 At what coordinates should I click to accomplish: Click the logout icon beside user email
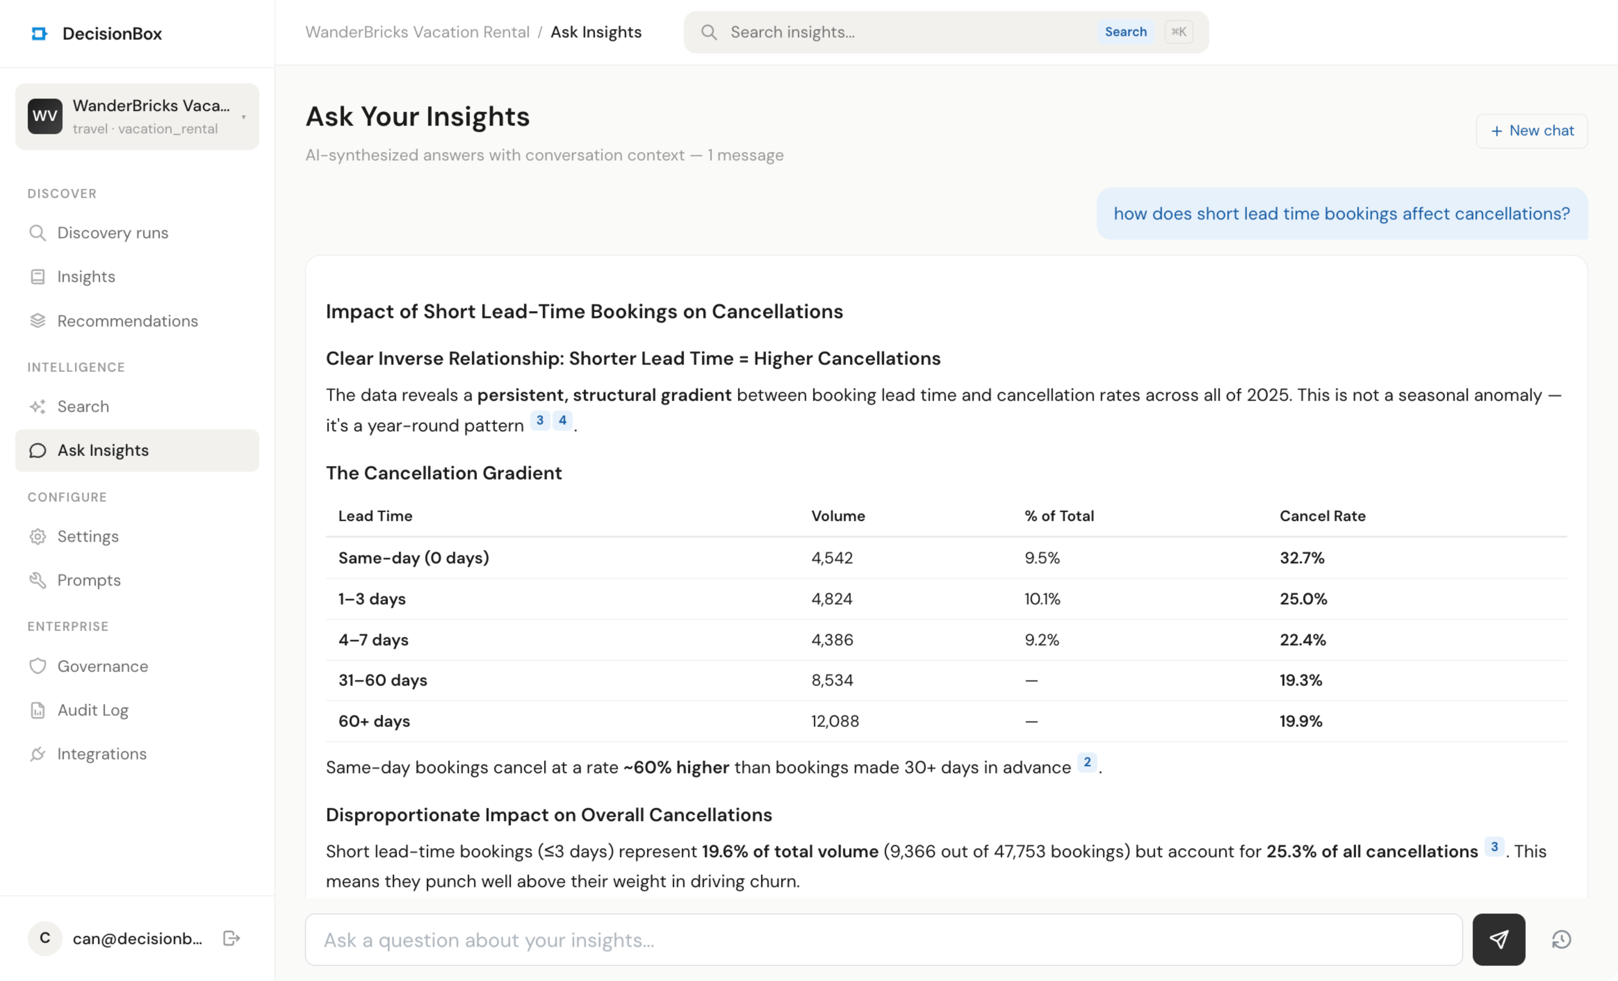(231, 938)
